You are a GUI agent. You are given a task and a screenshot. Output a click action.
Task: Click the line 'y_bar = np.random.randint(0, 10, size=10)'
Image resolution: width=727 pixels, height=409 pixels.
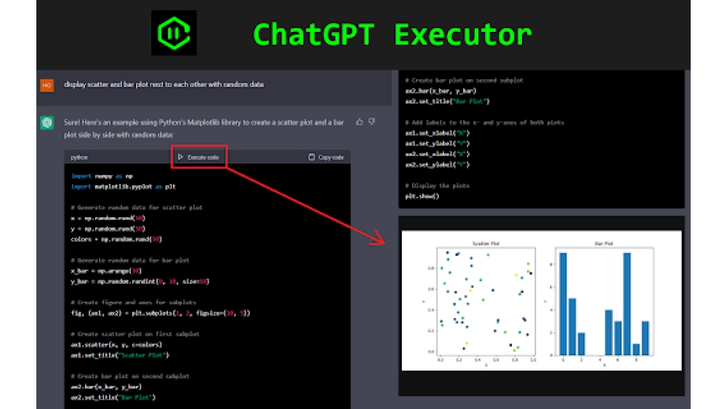[x=140, y=282]
